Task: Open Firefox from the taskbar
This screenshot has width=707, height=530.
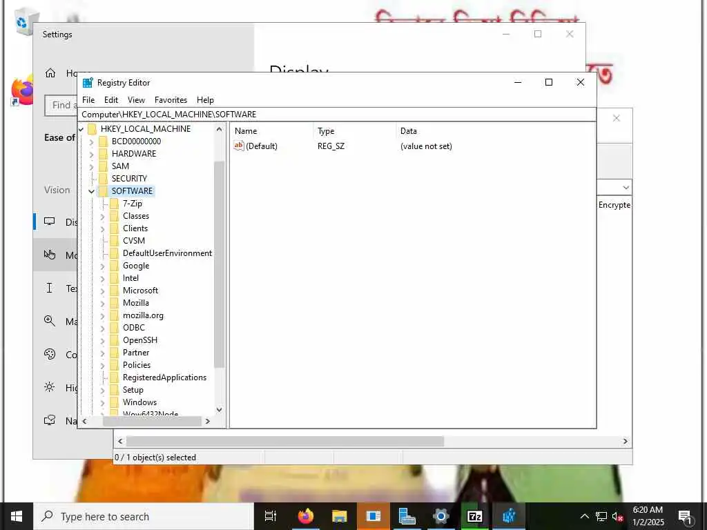Action: [x=306, y=516]
